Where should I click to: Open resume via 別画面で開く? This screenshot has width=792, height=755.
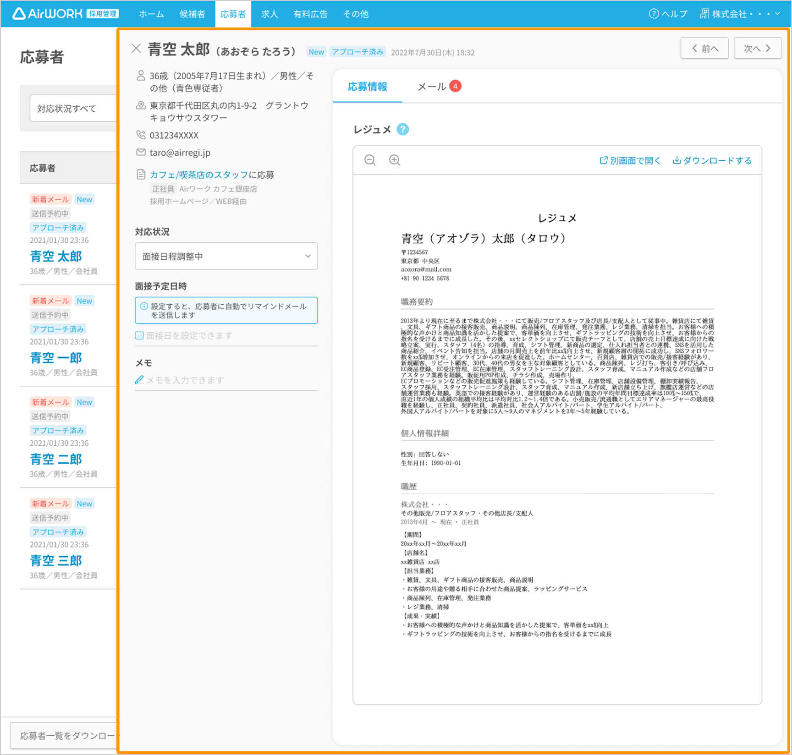pyautogui.click(x=630, y=160)
